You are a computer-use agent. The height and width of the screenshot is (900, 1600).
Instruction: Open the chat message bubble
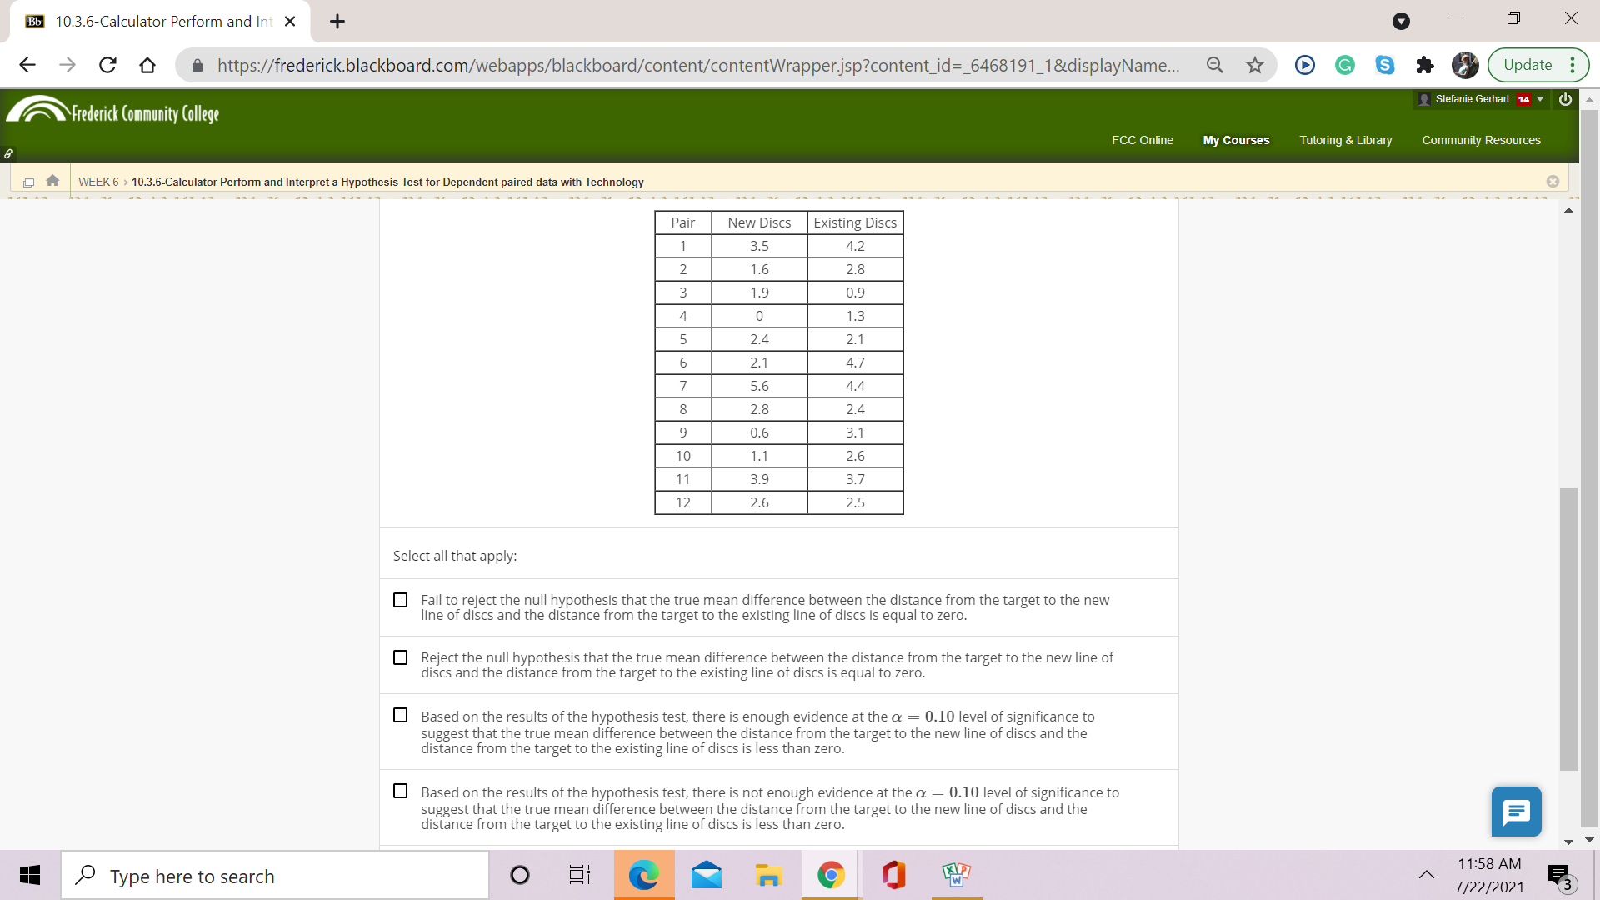(1516, 812)
